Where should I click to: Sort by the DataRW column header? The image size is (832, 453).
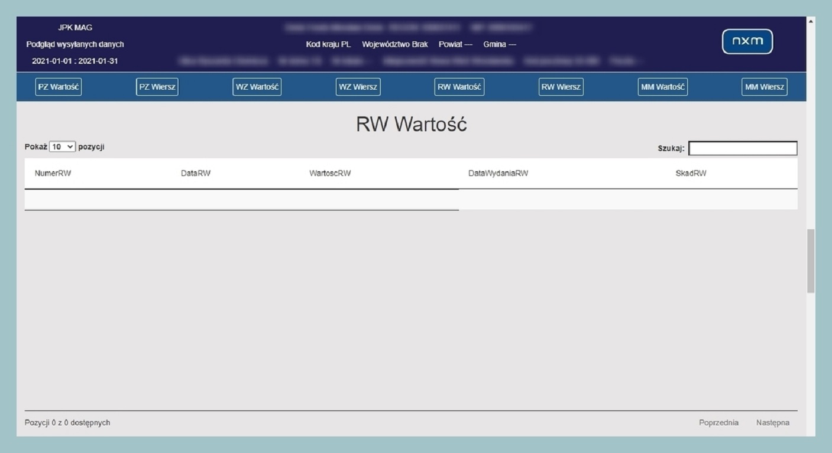(x=196, y=174)
